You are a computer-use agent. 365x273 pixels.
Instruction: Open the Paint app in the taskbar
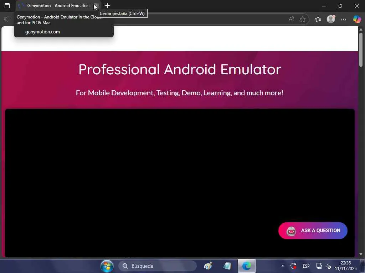[x=208, y=266]
